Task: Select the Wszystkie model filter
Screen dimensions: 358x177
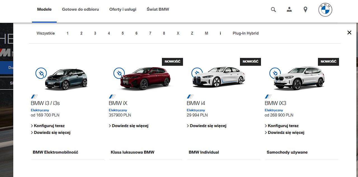Action: tap(46, 33)
